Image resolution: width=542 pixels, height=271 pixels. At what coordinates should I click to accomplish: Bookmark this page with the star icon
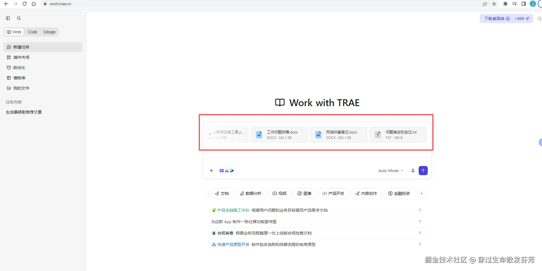click(x=494, y=4)
